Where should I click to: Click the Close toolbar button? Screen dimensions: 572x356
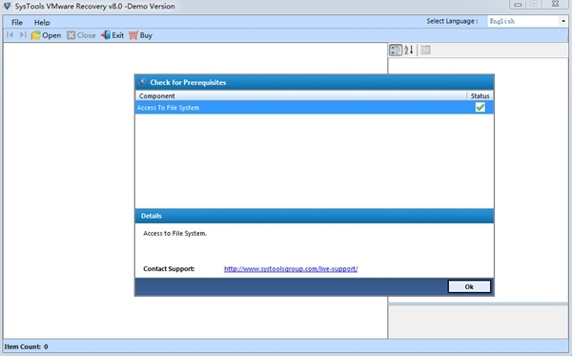[x=81, y=35]
